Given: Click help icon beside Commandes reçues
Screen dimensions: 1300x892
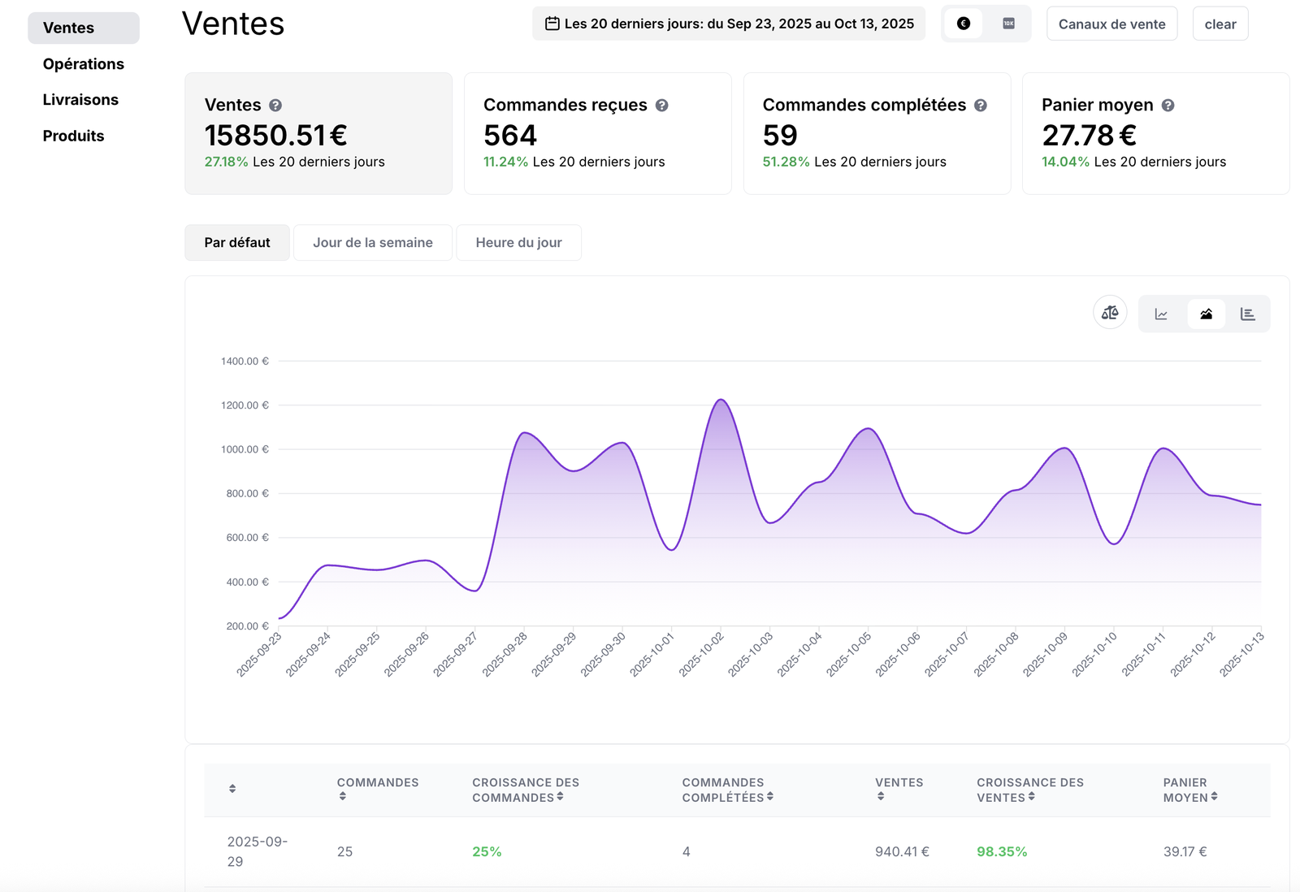Looking at the screenshot, I should pos(662,106).
